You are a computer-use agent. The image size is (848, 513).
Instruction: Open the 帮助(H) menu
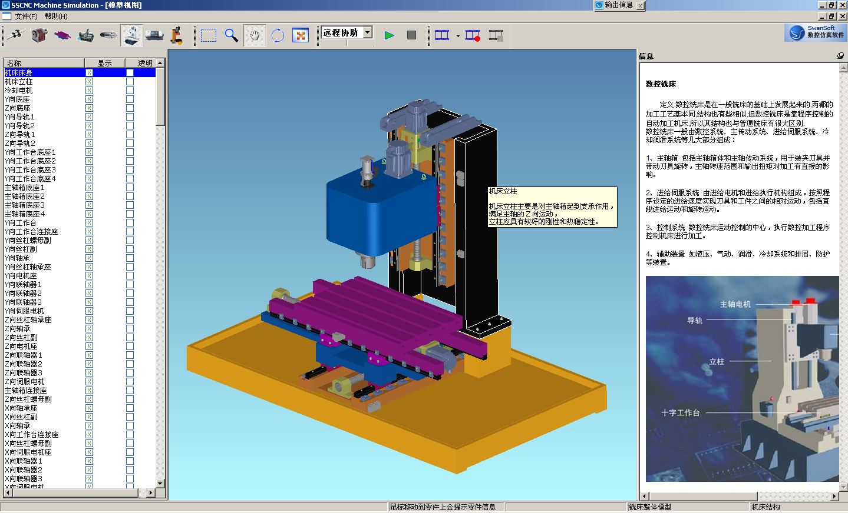[56, 16]
